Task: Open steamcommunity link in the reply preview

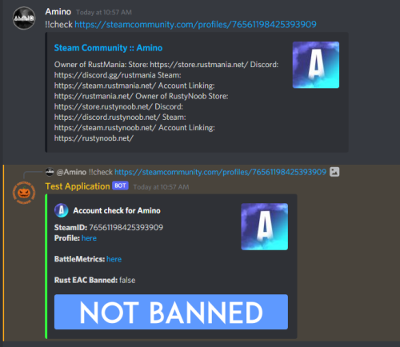Action: tap(220, 172)
